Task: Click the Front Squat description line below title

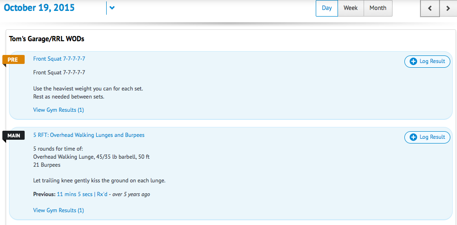Action: (59, 72)
